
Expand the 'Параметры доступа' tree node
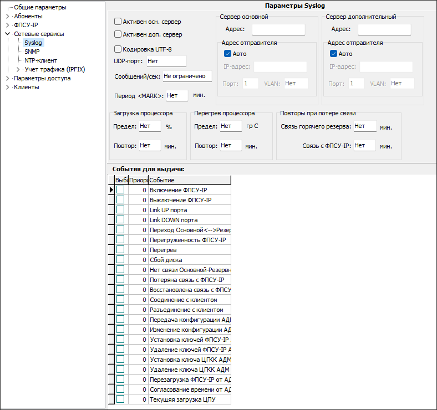[x=7, y=78]
